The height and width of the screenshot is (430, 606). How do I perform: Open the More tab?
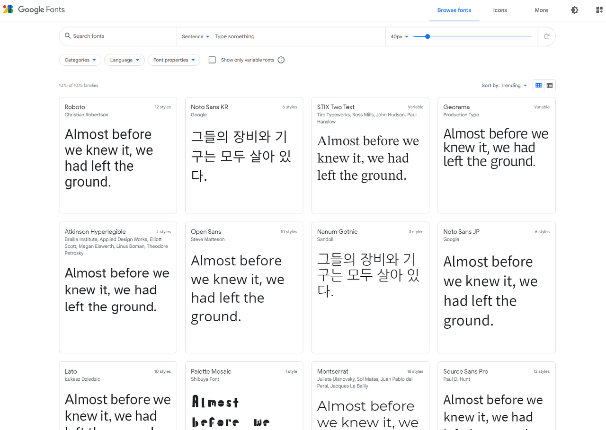[x=541, y=10]
